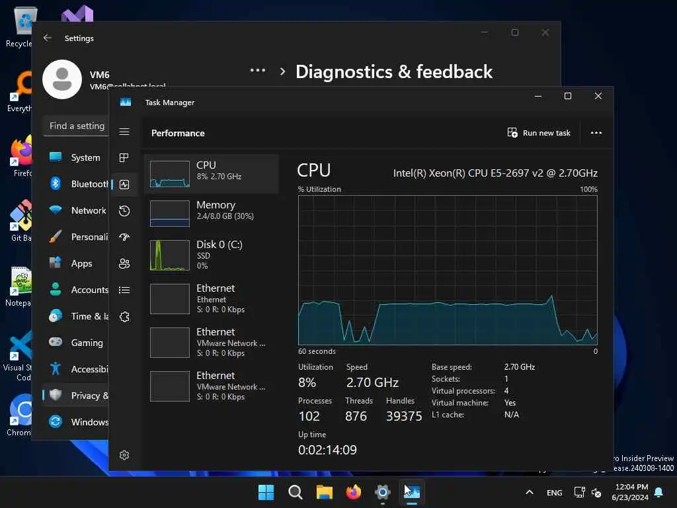Click Windows Start button on taskbar
This screenshot has height=508, width=677.
click(x=266, y=492)
